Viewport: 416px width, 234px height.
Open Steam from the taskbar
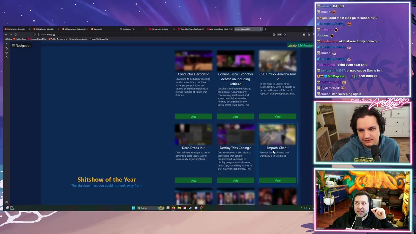[x=190, y=208]
